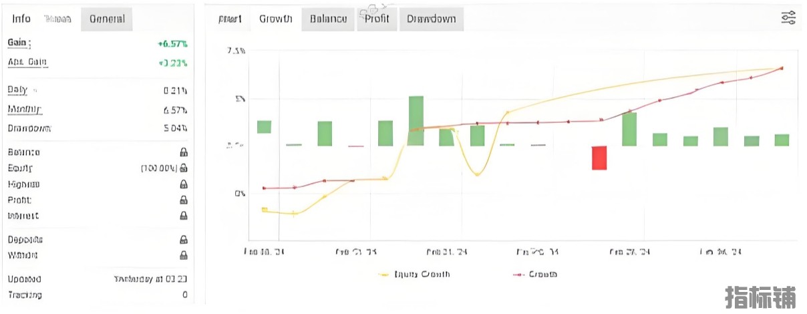807x314 pixels.
Task: Select the Info tab
Action: coord(21,19)
